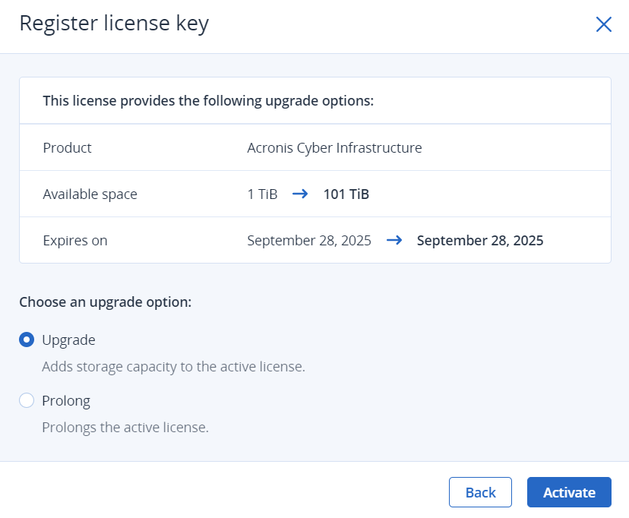Viewport: 629px width, 518px height.
Task: Click the arrow icon in Available space row
Action: [x=300, y=194]
